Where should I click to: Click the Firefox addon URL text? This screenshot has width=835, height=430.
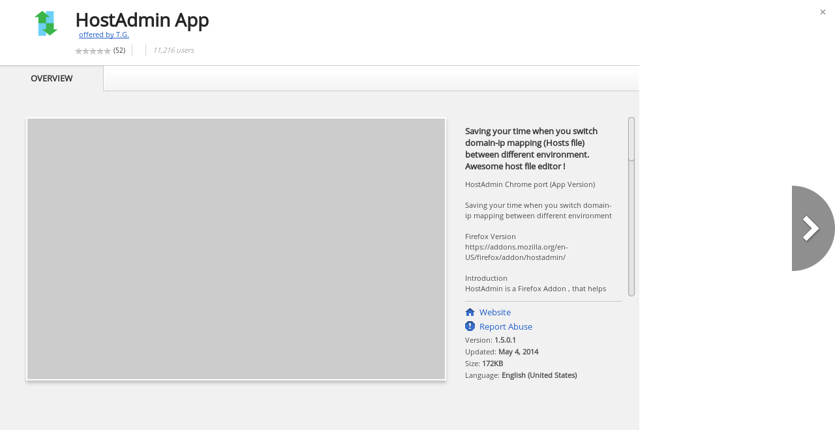click(x=516, y=252)
